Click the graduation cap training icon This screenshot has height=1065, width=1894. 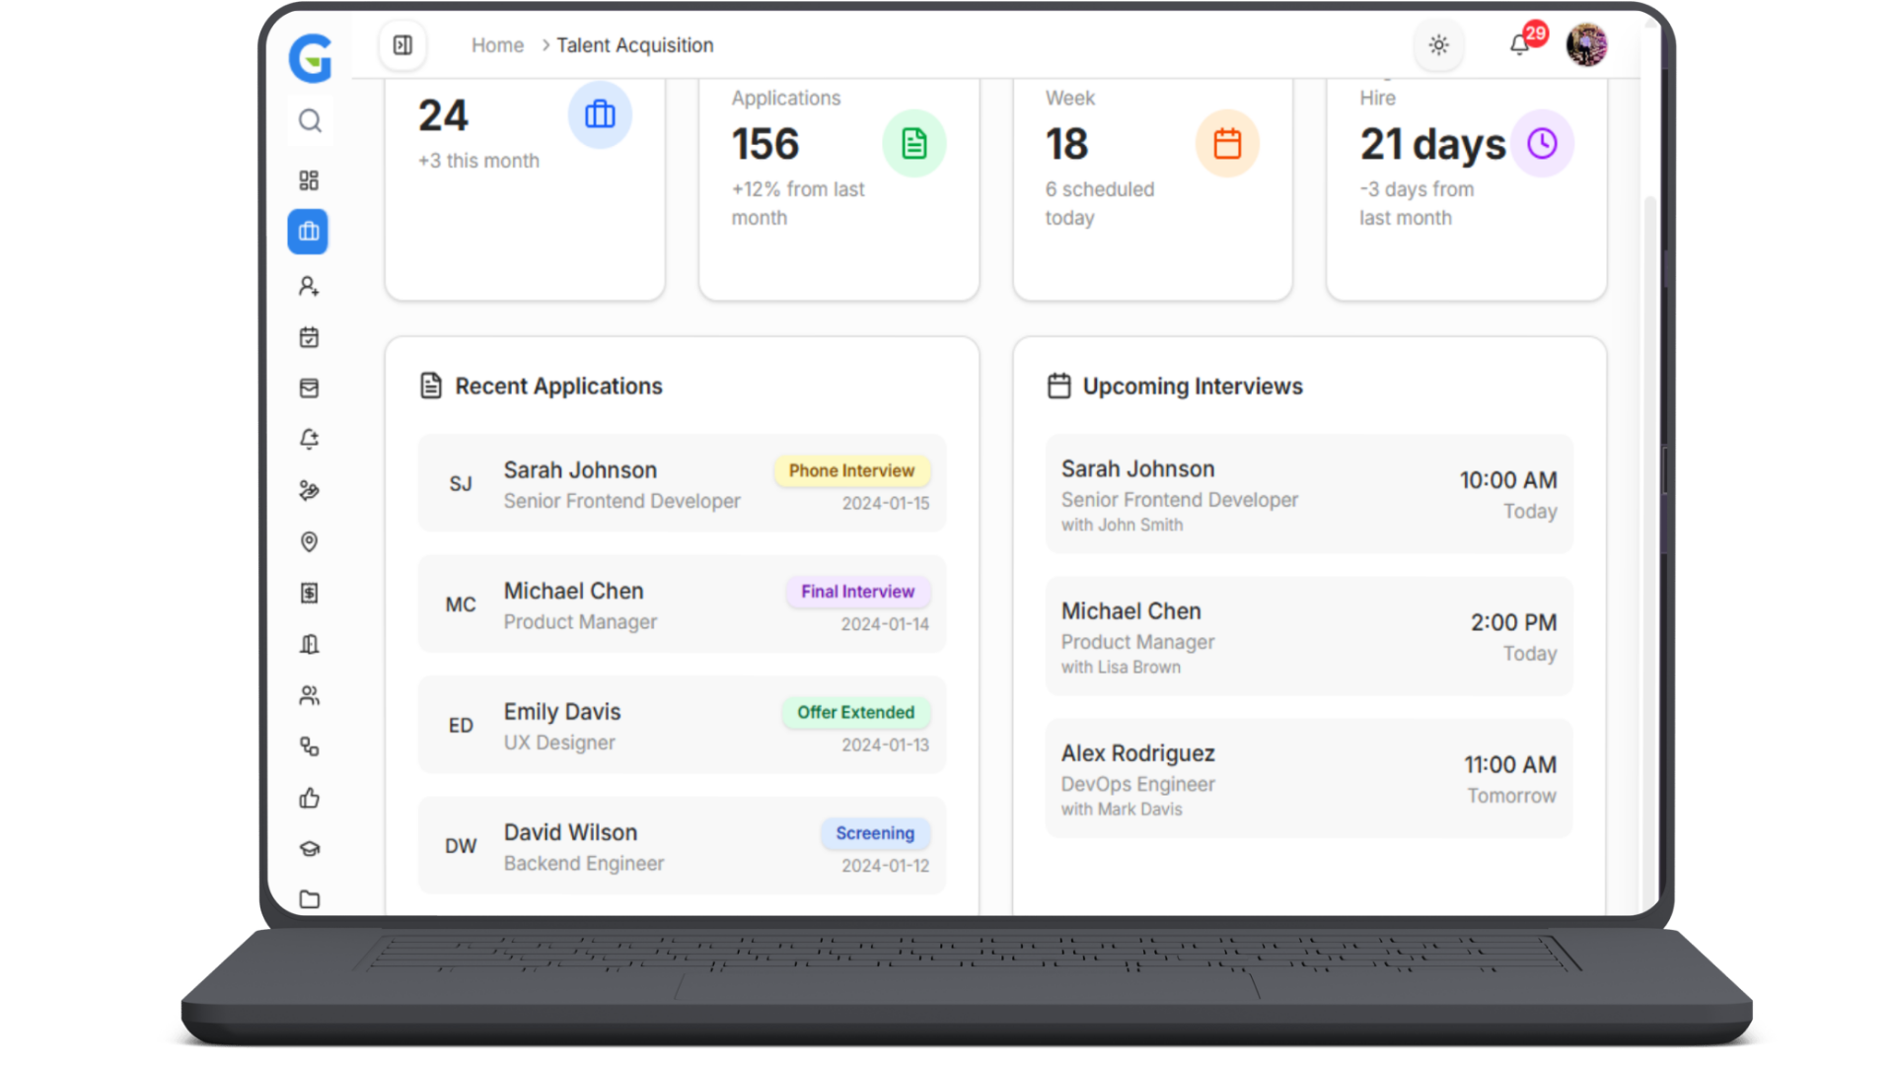(309, 849)
